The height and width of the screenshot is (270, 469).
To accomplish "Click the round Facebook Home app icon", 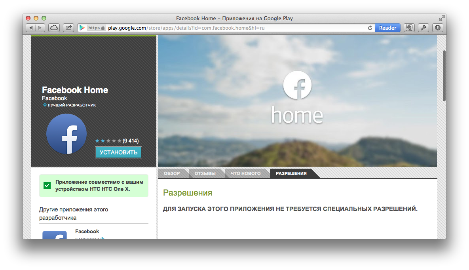I will coord(66,134).
